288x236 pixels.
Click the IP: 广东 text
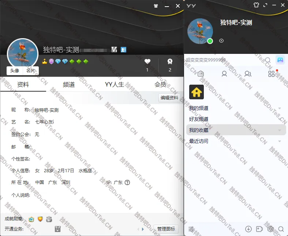[x=115, y=182]
